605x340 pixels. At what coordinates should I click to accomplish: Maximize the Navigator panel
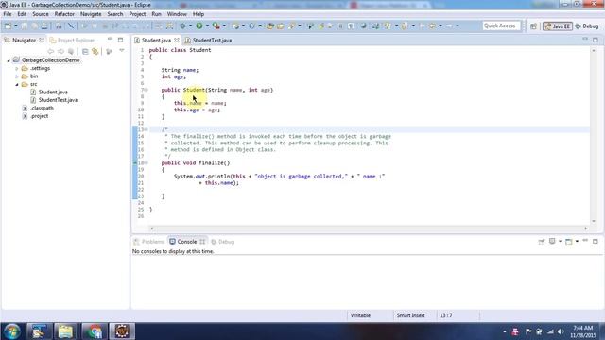120,40
